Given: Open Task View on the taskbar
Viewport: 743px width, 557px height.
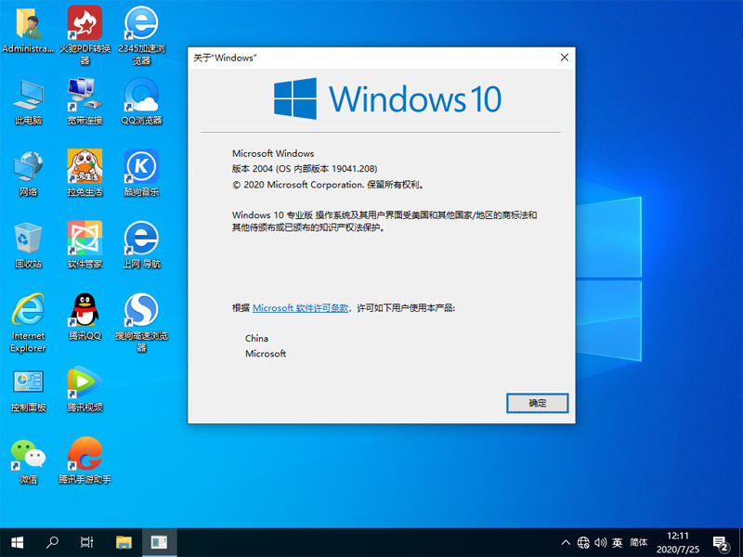Looking at the screenshot, I should click(x=86, y=542).
